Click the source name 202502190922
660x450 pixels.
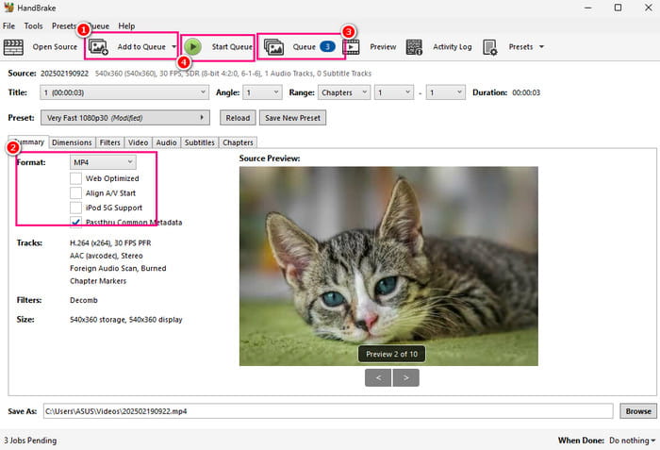coord(64,74)
